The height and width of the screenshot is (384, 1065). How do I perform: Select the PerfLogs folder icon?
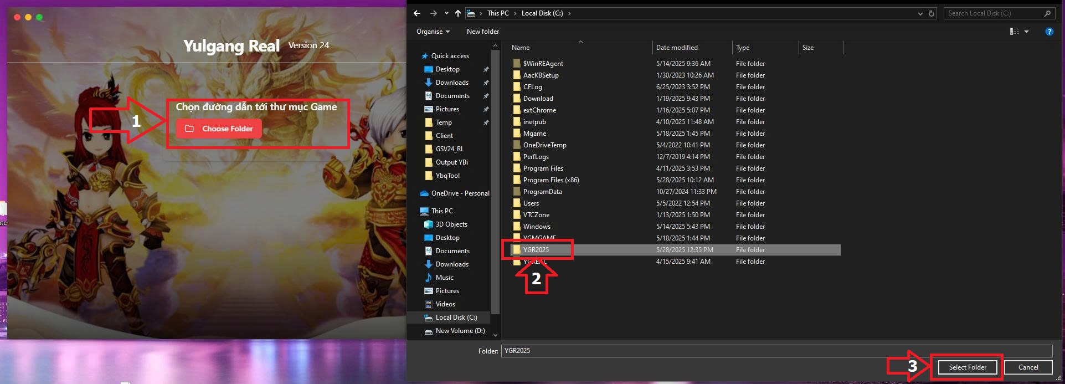pyautogui.click(x=517, y=157)
